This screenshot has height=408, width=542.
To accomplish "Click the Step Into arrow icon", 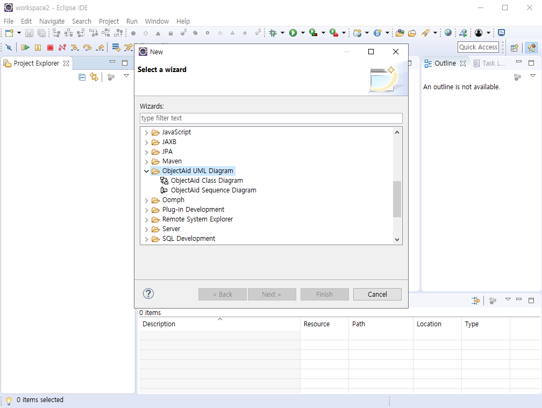I will pos(75,47).
